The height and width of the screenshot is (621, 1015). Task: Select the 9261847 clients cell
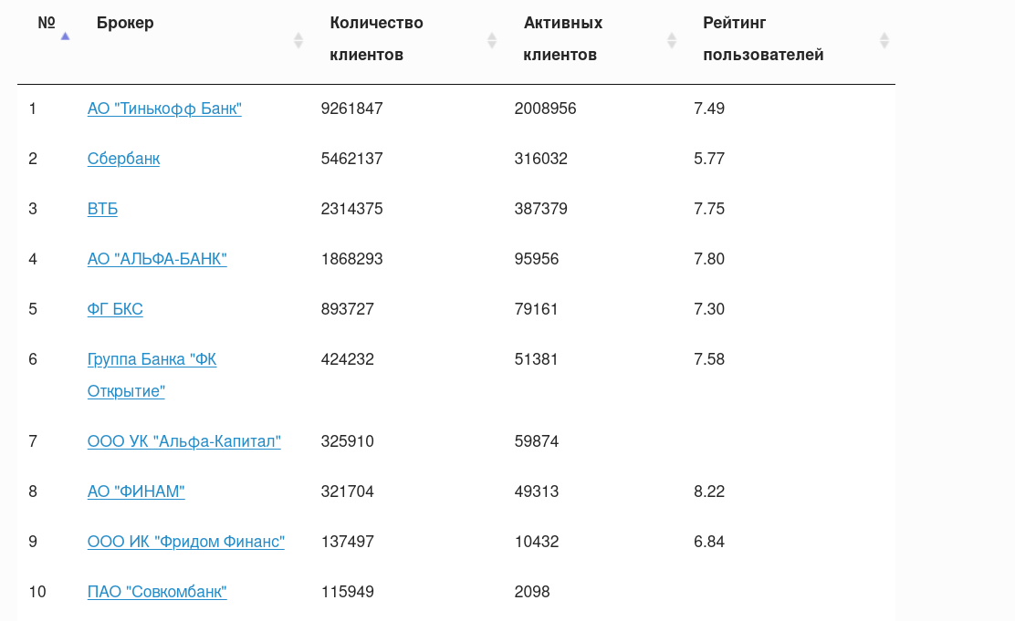pos(352,109)
